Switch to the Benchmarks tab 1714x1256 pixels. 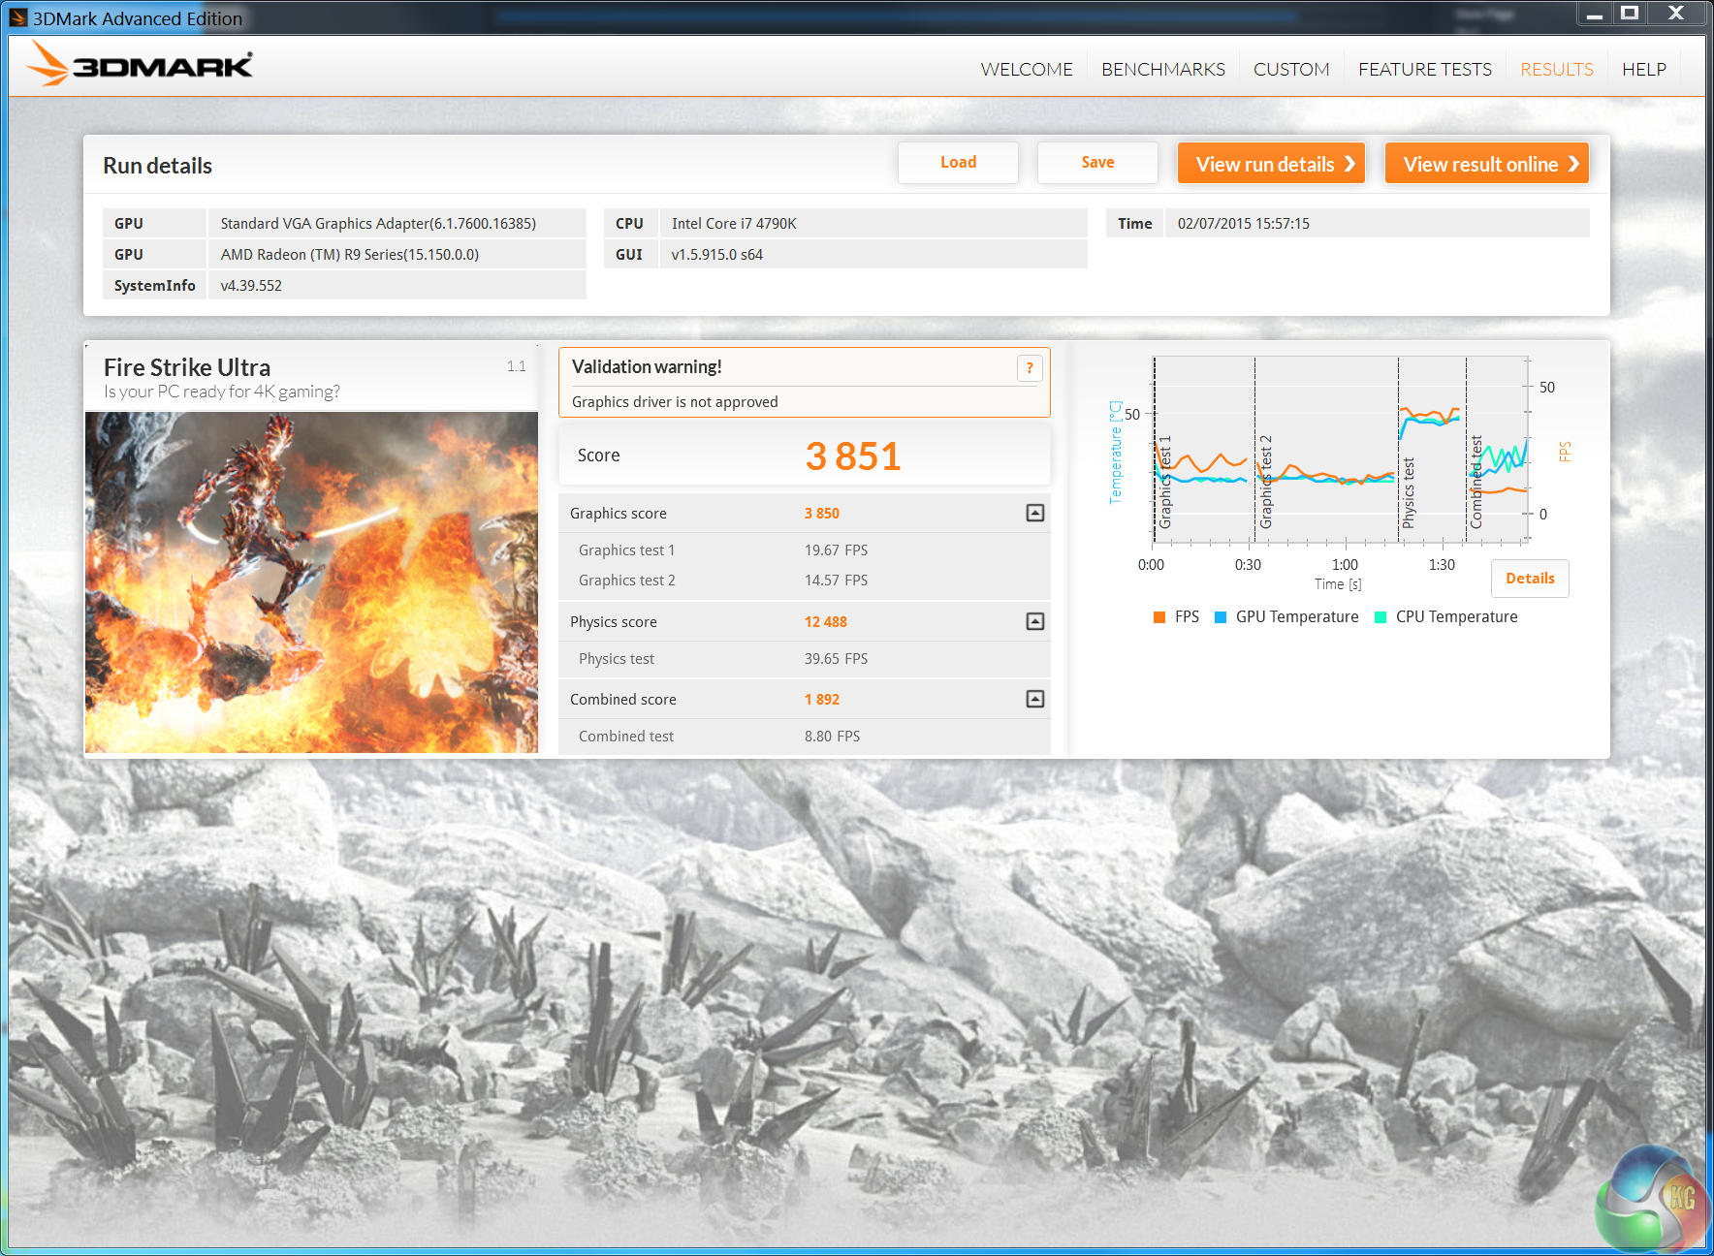(1162, 70)
